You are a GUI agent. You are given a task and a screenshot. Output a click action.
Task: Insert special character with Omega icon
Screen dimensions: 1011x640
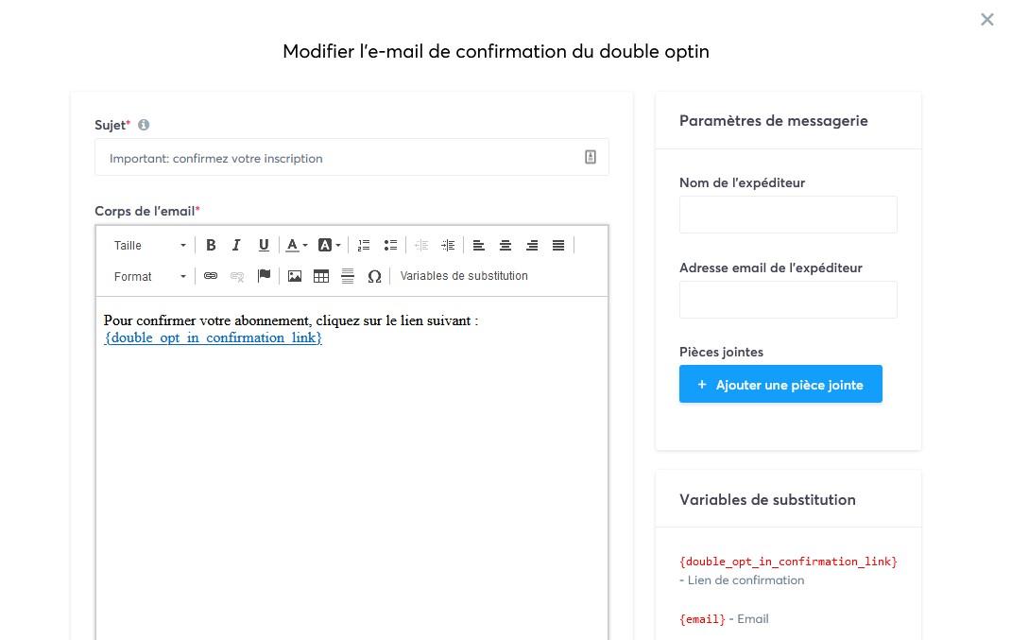[x=374, y=276]
